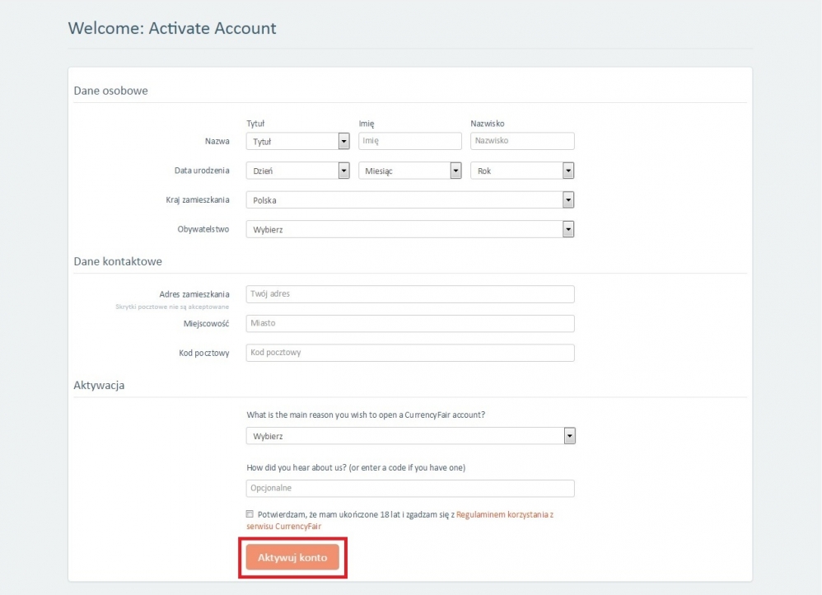Click the arrow on the Obywatelstwo dropdown
Viewport: 822px width, 595px height.
(x=567, y=230)
